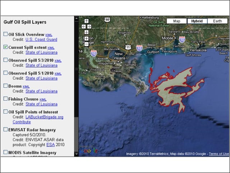230x173 pixels.
Task: Pan the map left with the arrow
Action: 84,26
